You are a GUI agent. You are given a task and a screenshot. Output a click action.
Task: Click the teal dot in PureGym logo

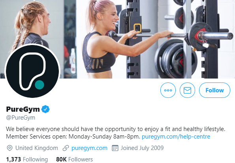click(39, 85)
